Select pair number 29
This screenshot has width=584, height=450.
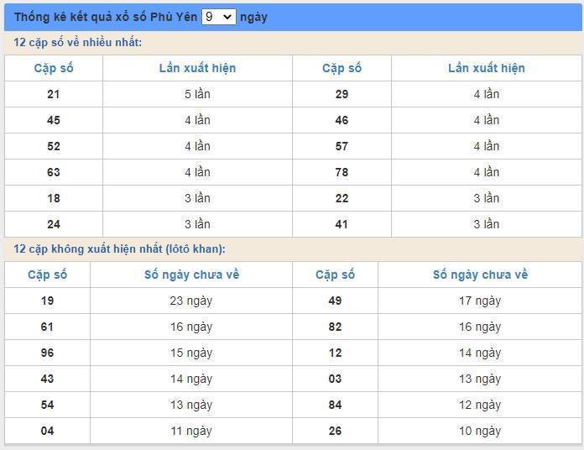[x=342, y=94]
